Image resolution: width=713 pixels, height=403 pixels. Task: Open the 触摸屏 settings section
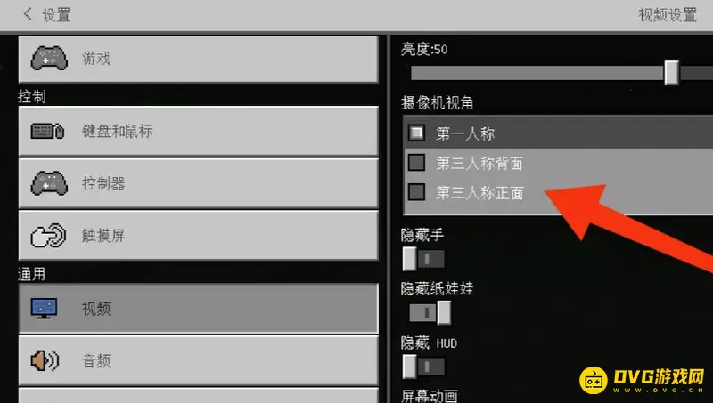[x=198, y=236]
